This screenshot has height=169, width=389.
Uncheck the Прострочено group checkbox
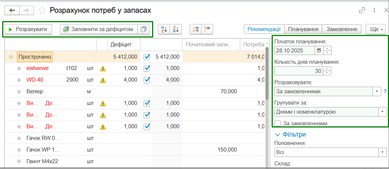coord(147,57)
